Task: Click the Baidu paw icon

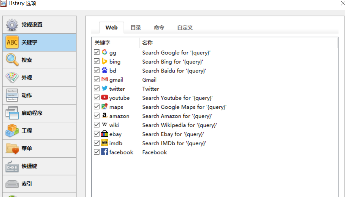Action: click(x=105, y=70)
